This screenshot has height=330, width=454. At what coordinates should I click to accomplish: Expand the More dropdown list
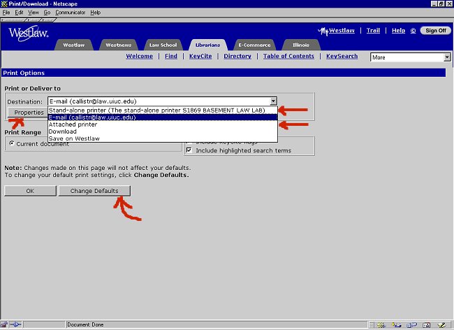[447, 57]
